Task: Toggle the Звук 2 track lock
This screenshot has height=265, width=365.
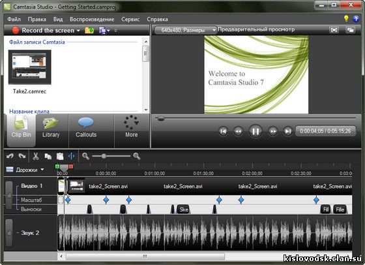Action: (x=9, y=232)
